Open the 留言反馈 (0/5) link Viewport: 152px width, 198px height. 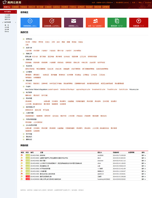pyautogui.click(x=117, y=26)
